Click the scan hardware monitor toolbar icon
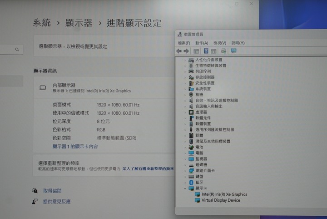The width and height of the screenshot is (327, 219). tap(233, 51)
